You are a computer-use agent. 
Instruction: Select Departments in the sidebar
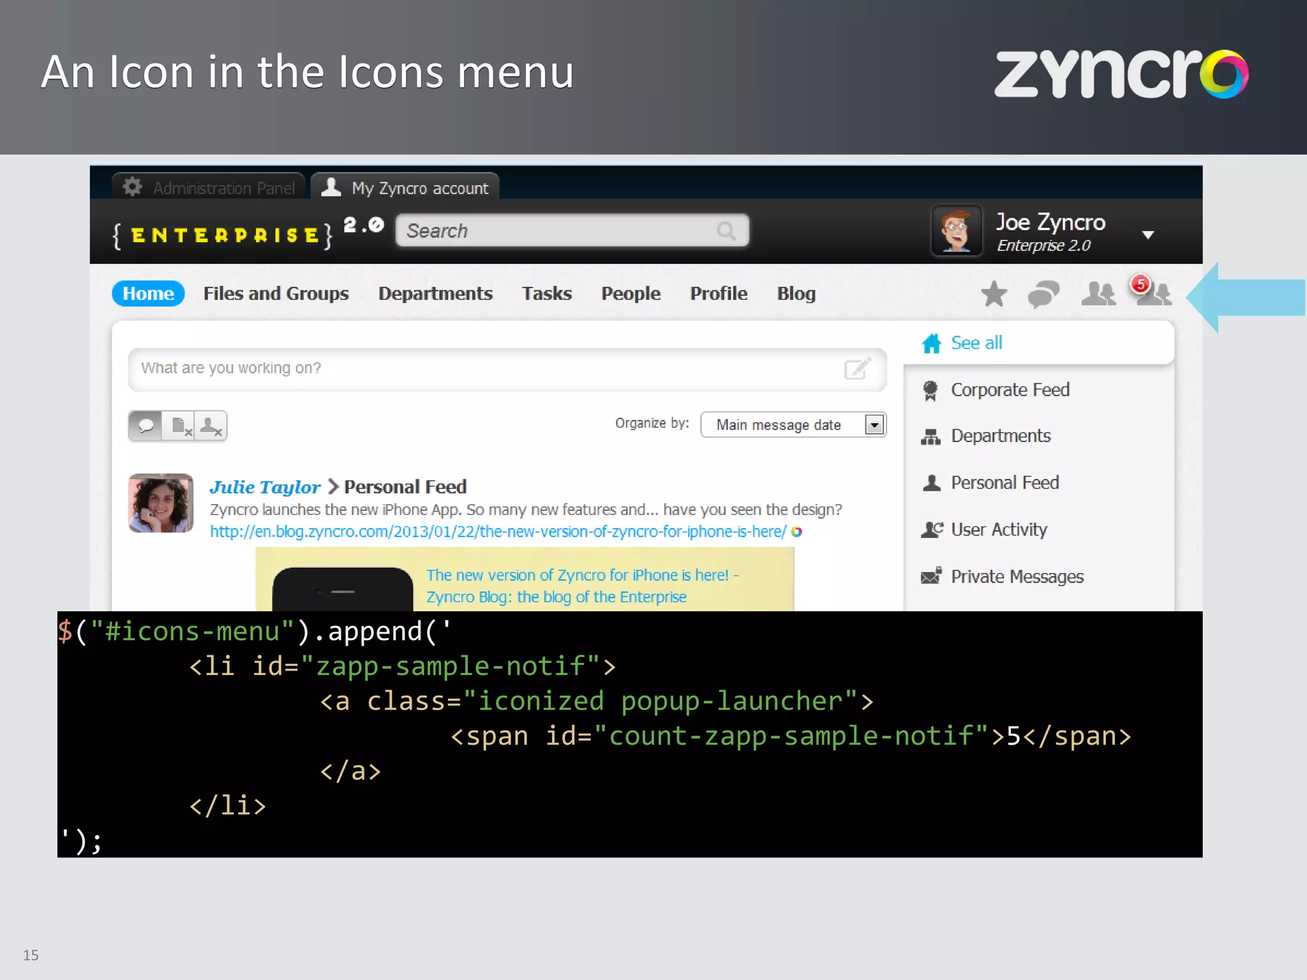pyautogui.click(x=1001, y=436)
